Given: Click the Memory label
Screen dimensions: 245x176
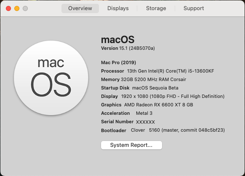Looking at the screenshot, I should coord(110,79).
